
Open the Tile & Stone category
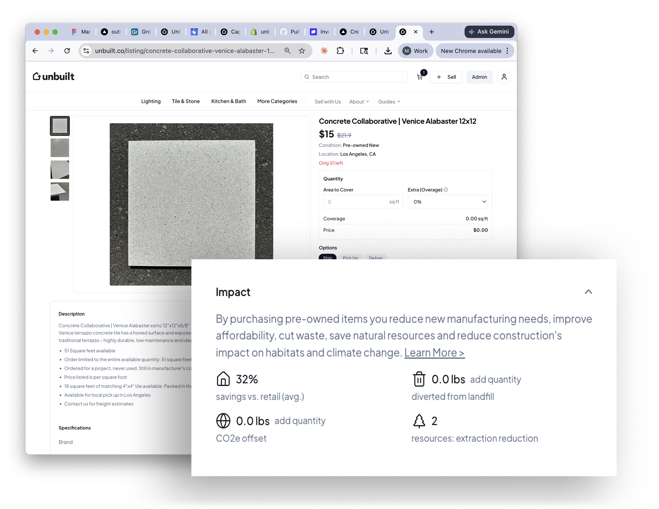point(186,101)
